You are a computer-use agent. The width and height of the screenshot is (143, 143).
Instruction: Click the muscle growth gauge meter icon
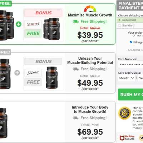click(x=90, y=9)
